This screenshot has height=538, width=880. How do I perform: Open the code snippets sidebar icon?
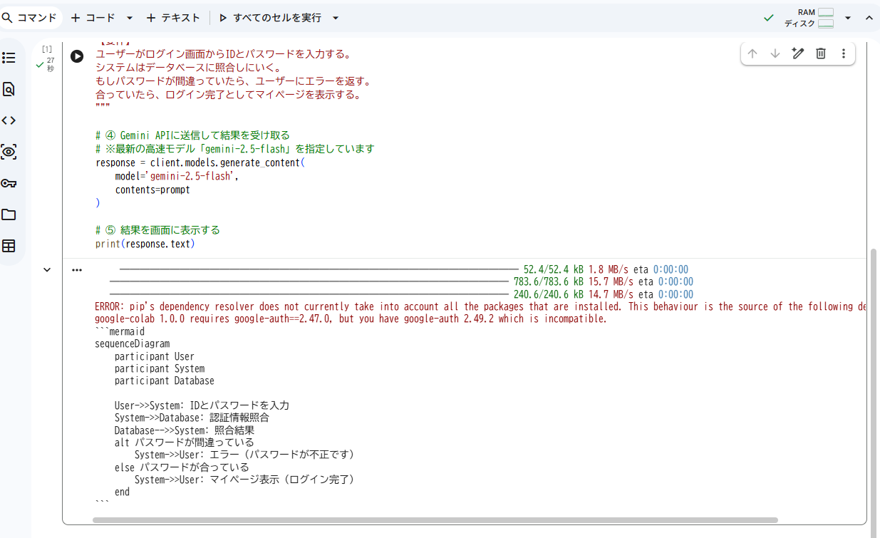pyautogui.click(x=9, y=120)
